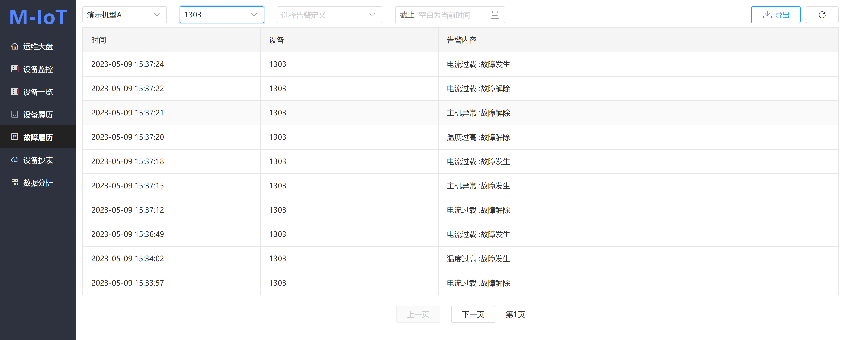
Task: Open the 运维大盘 menu item
Action: pyautogui.click(x=38, y=46)
